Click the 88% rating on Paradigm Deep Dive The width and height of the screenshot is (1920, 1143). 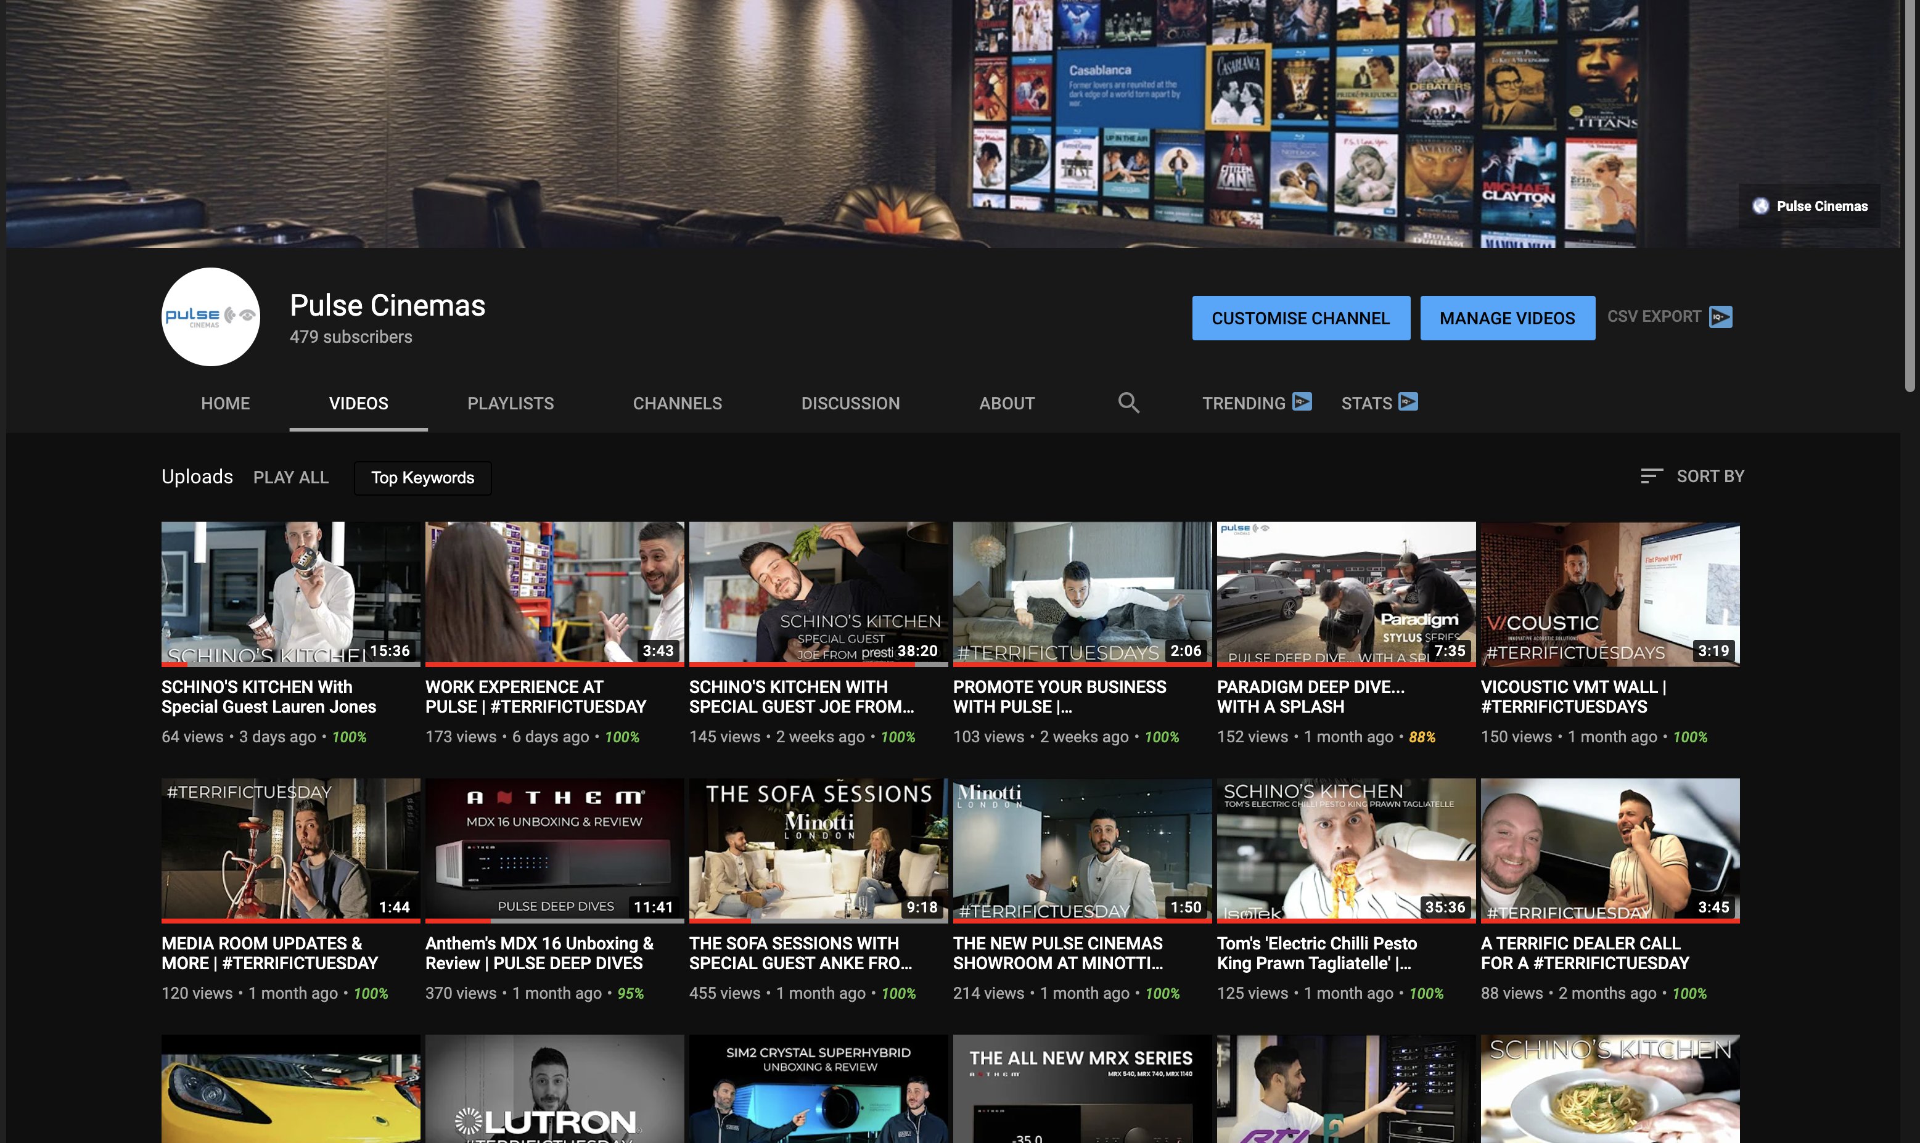[1422, 737]
